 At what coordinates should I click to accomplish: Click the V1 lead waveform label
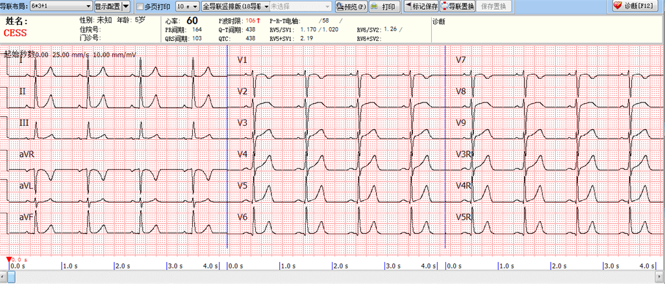pyautogui.click(x=242, y=60)
